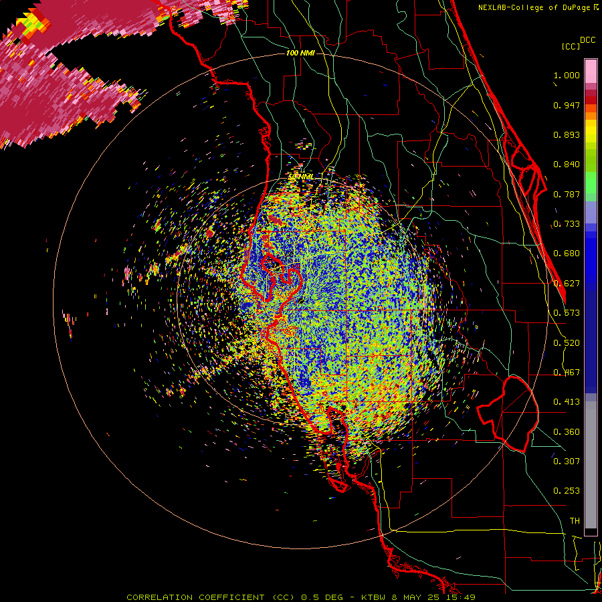Select the 0.307 scale value
This screenshot has width=602, height=602.
click(567, 462)
